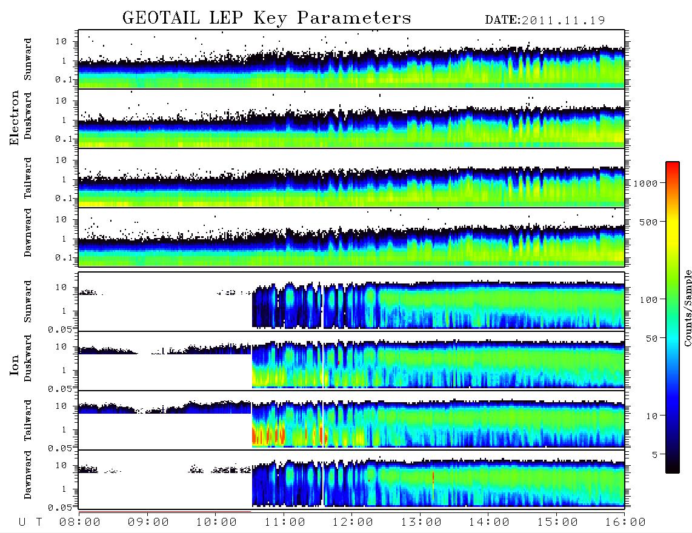Click the 1 axis value of Electron Tailward

tap(64, 179)
